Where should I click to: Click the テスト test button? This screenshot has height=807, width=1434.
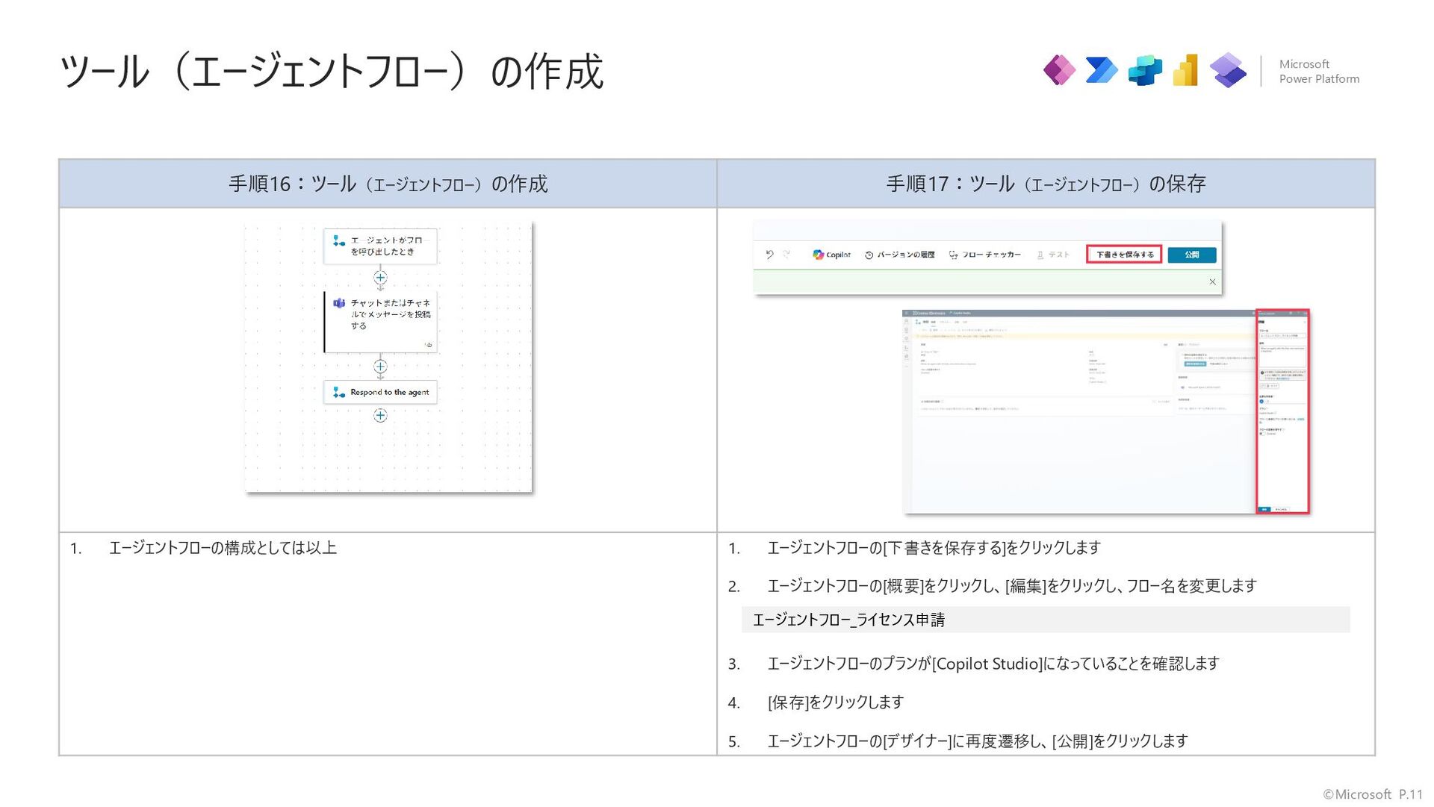point(1053,255)
